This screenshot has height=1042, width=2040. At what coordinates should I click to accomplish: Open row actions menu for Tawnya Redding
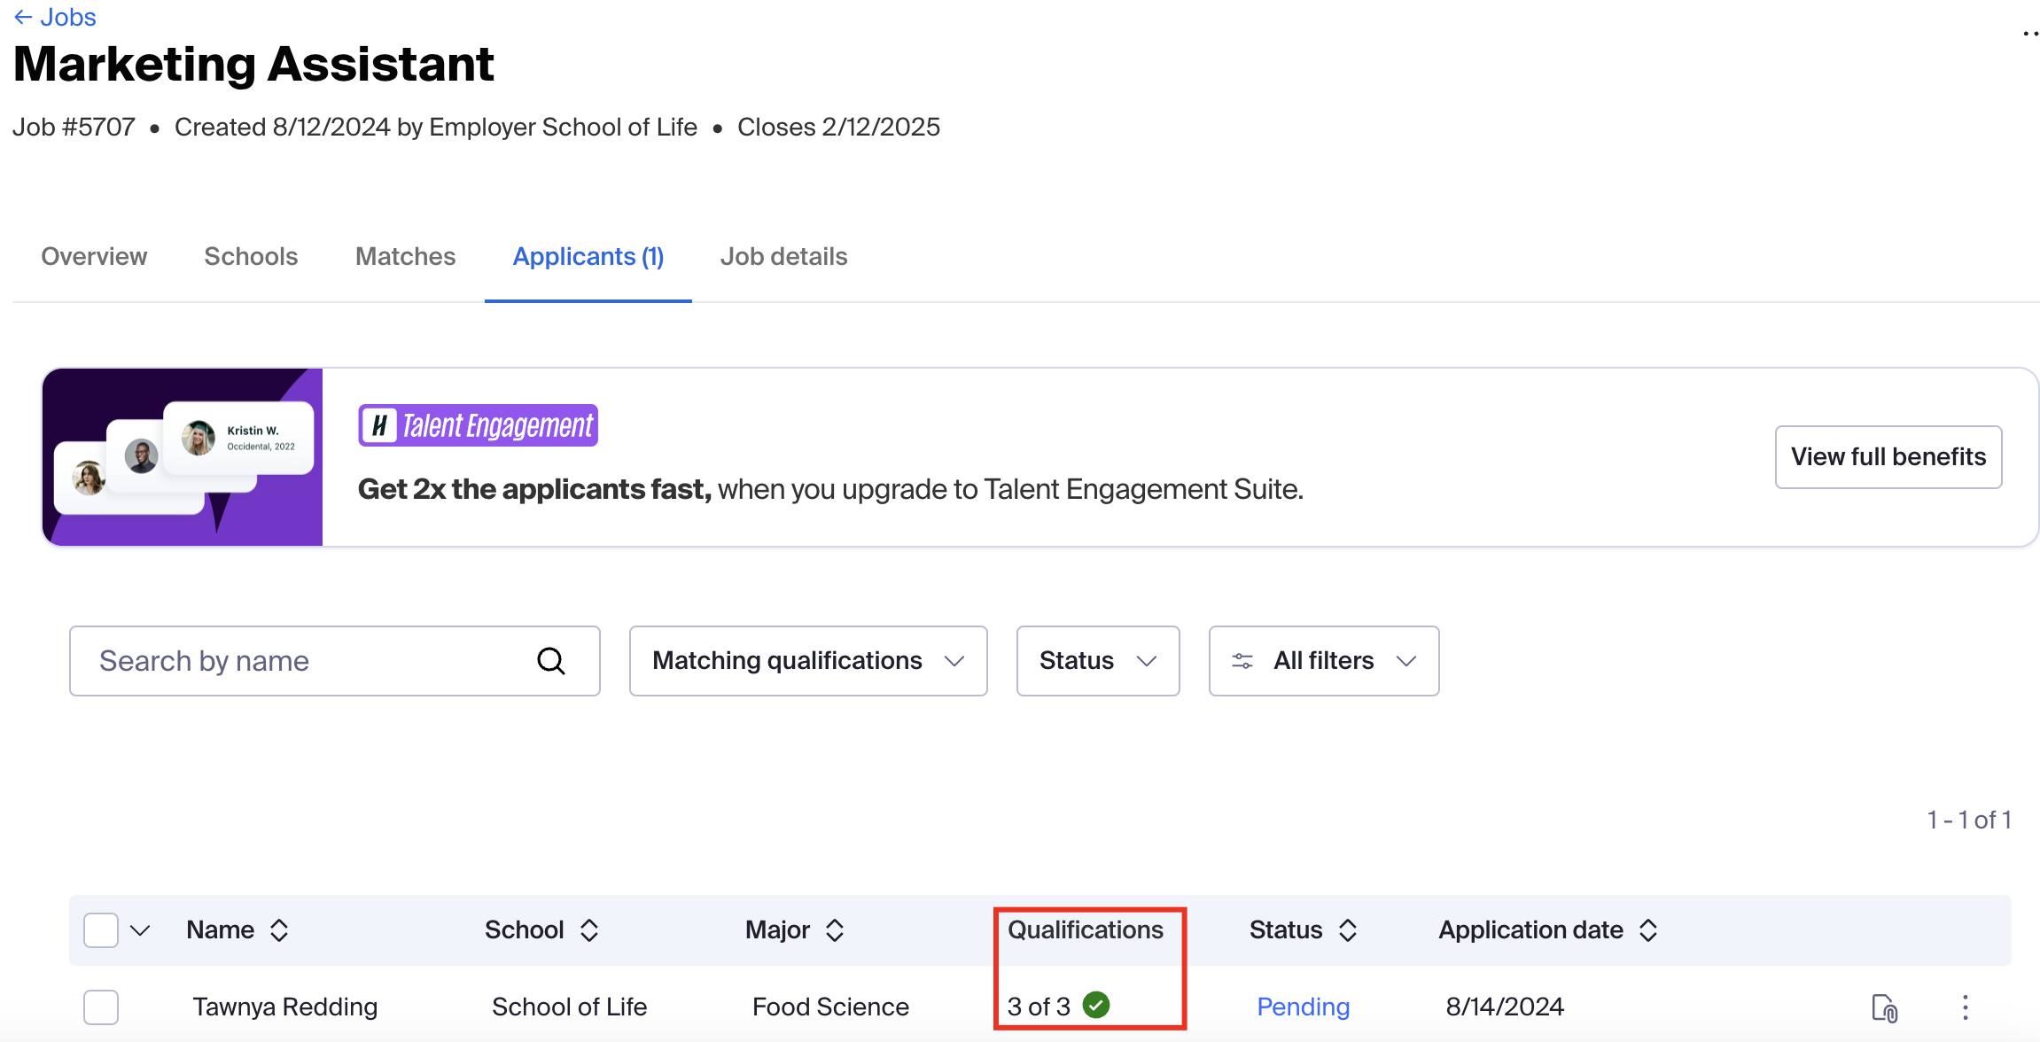click(x=1966, y=1007)
